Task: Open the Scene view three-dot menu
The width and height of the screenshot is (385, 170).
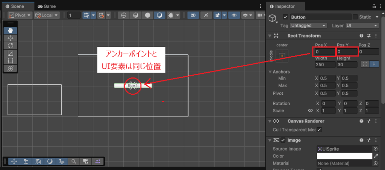Action: click(261, 6)
